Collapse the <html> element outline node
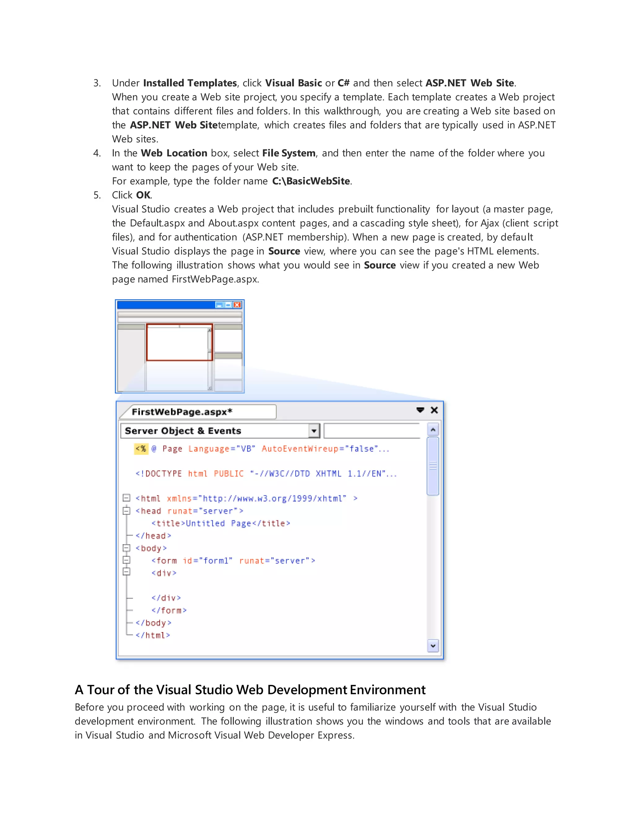Image resolution: width=634 pixels, height=821 pixels. tap(127, 498)
